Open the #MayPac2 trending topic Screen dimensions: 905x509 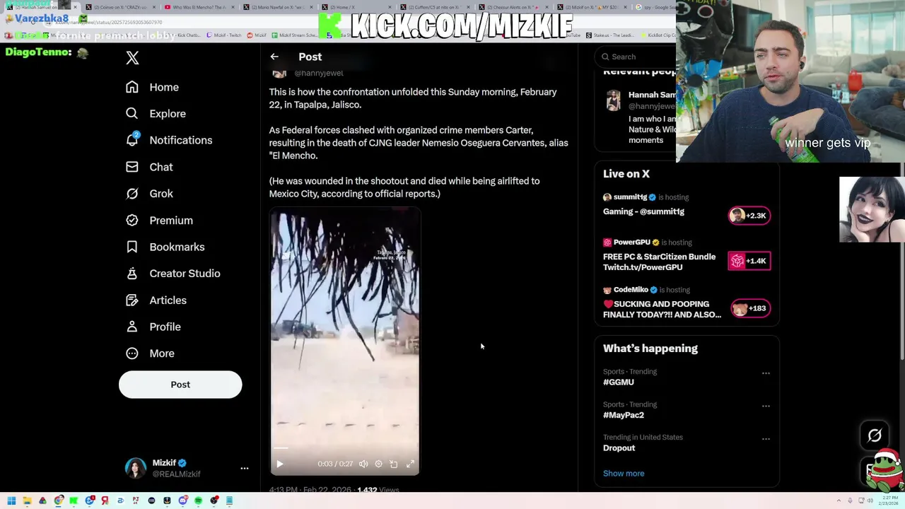[624, 415]
